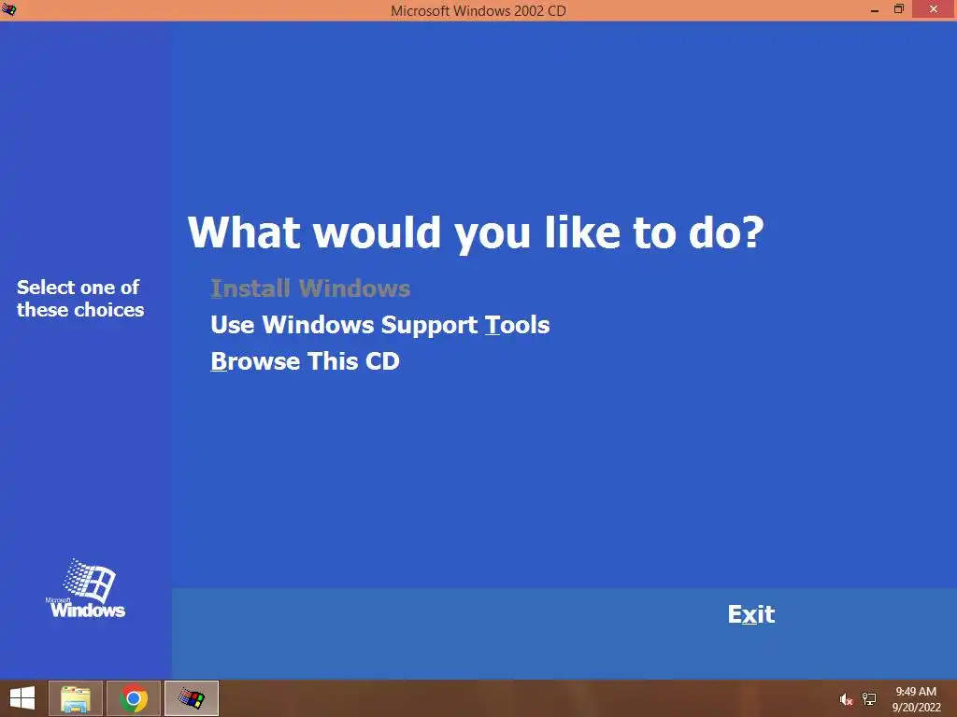Click the greyed-out Install Windows option
The image size is (957, 717).
[310, 288]
